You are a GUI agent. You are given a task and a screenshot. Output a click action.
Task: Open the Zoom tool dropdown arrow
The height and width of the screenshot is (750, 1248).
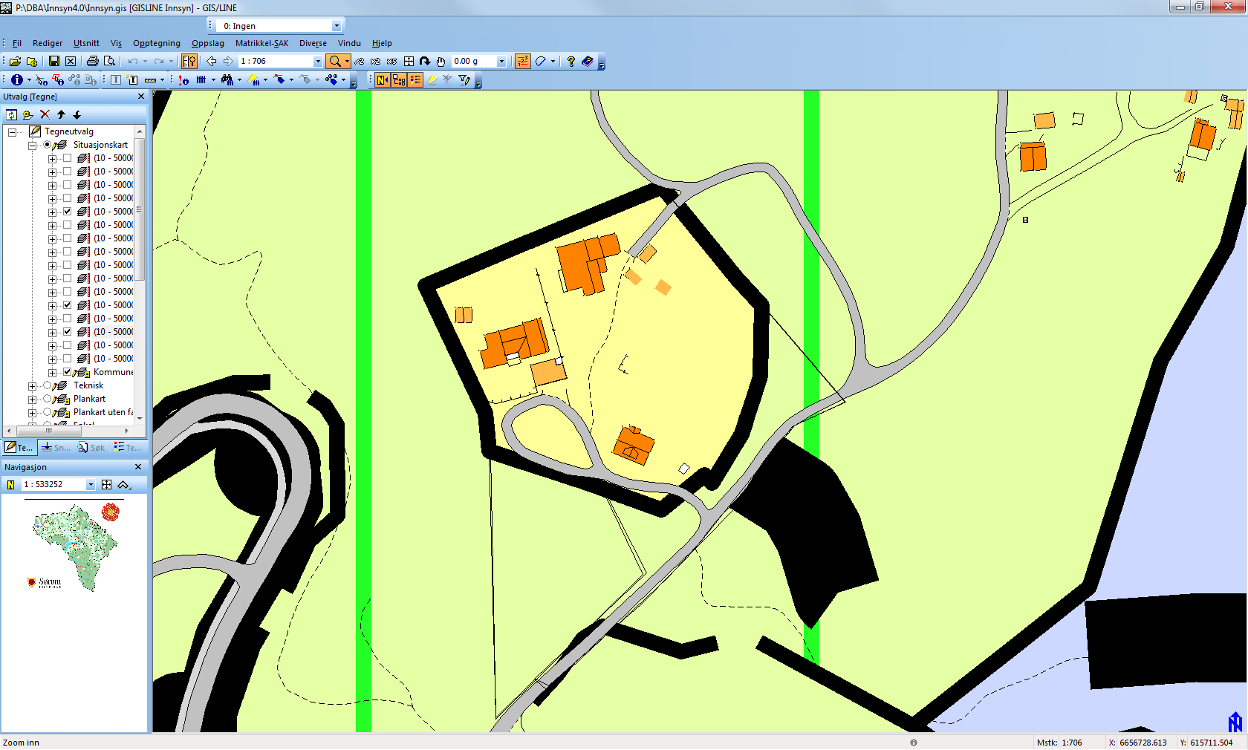coord(347,62)
